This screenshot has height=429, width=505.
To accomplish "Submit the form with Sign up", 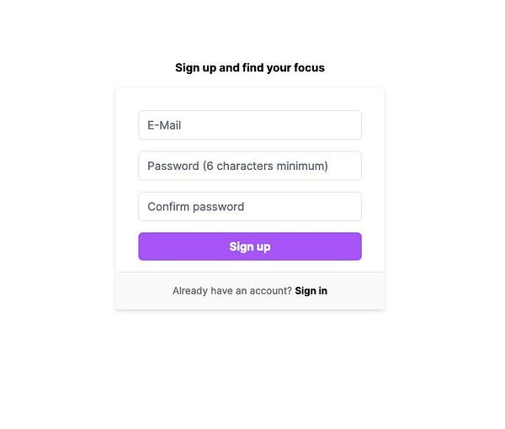I will click(250, 246).
